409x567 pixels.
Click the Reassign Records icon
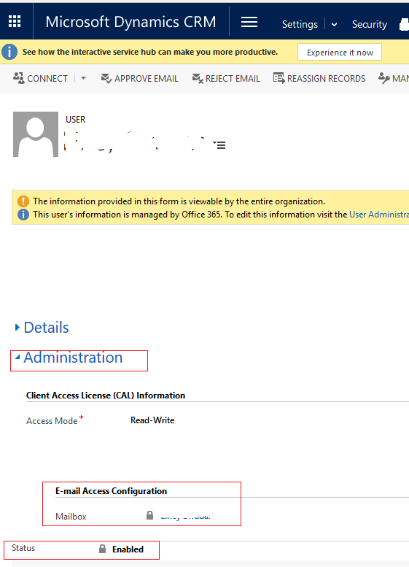click(279, 78)
